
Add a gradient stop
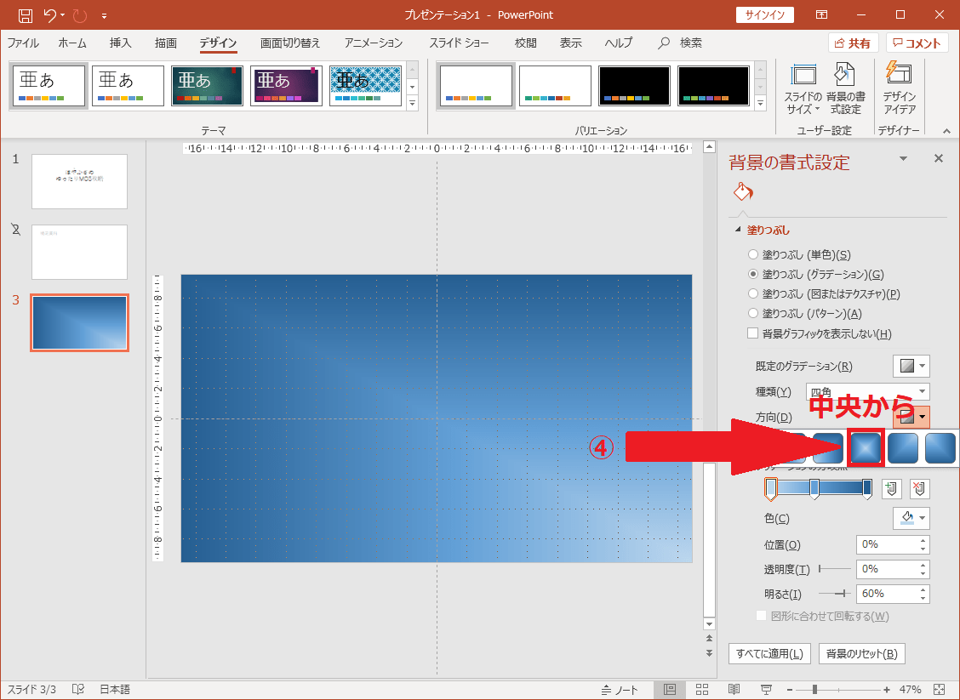point(891,488)
